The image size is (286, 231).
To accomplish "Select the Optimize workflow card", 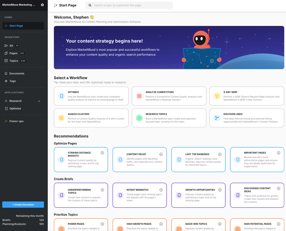I will 91,96.
